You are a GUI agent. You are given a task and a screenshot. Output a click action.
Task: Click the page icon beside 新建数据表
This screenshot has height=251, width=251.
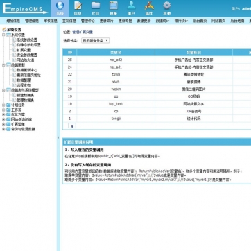click(15, 95)
